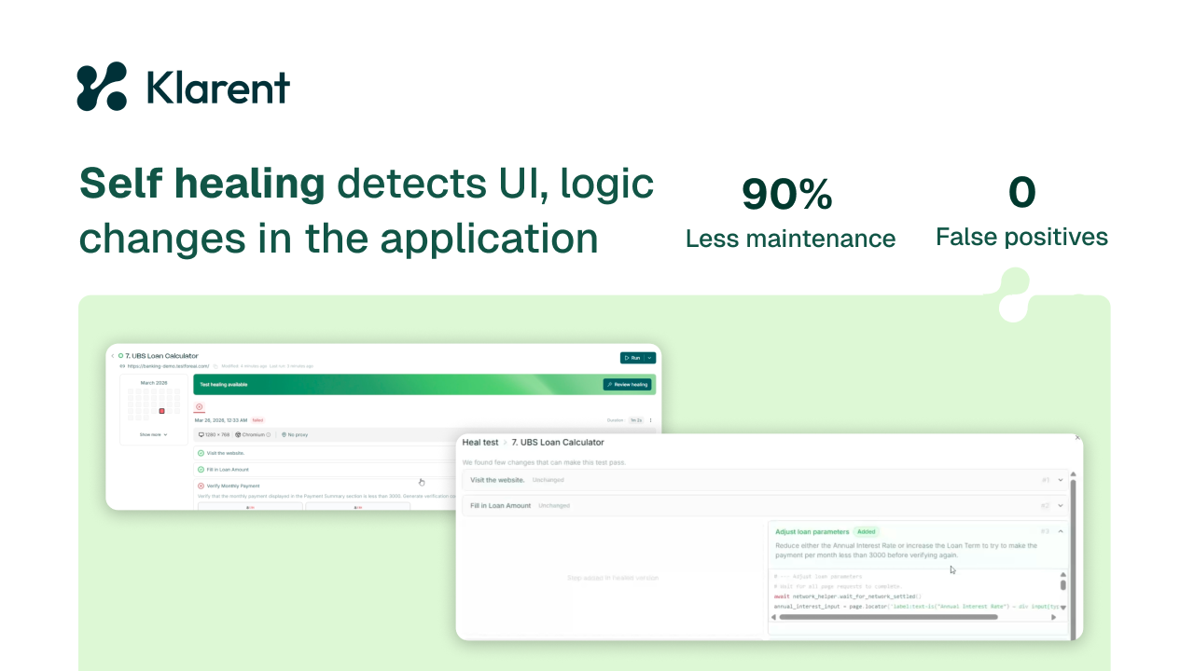Open the Run button dropdown arrow
The image size is (1194, 671).
point(650,358)
